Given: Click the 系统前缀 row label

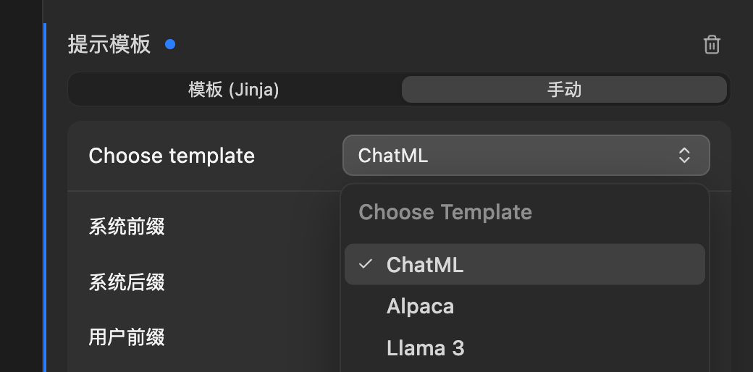Looking at the screenshot, I should click(x=127, y=227).
